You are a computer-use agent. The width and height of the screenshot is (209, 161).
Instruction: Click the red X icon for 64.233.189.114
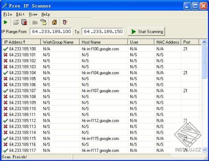[5, 133]
